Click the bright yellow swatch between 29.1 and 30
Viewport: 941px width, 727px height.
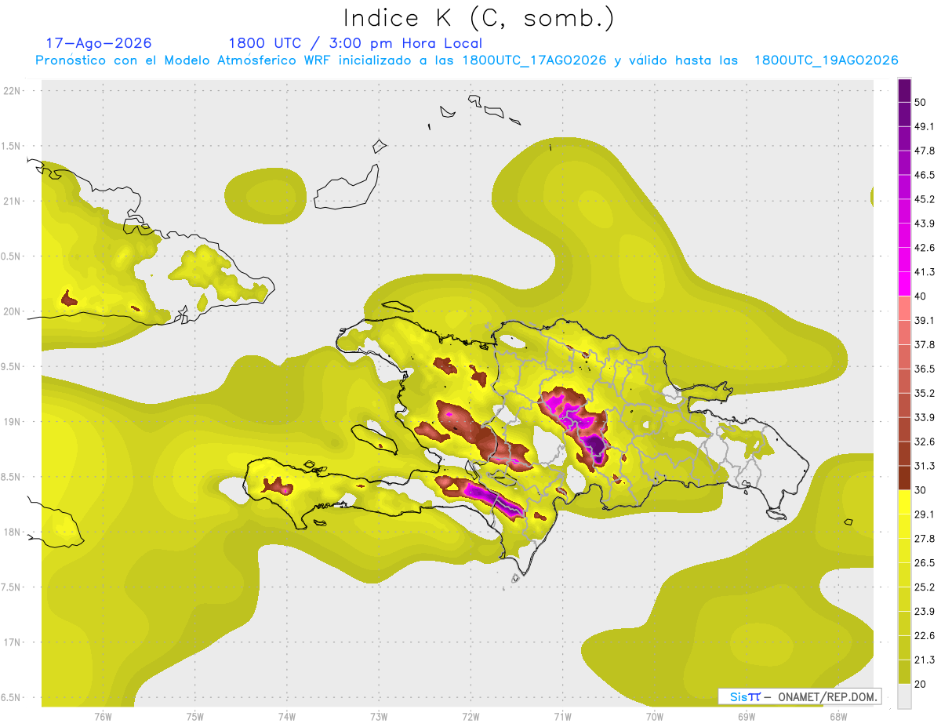click(905, 502)
